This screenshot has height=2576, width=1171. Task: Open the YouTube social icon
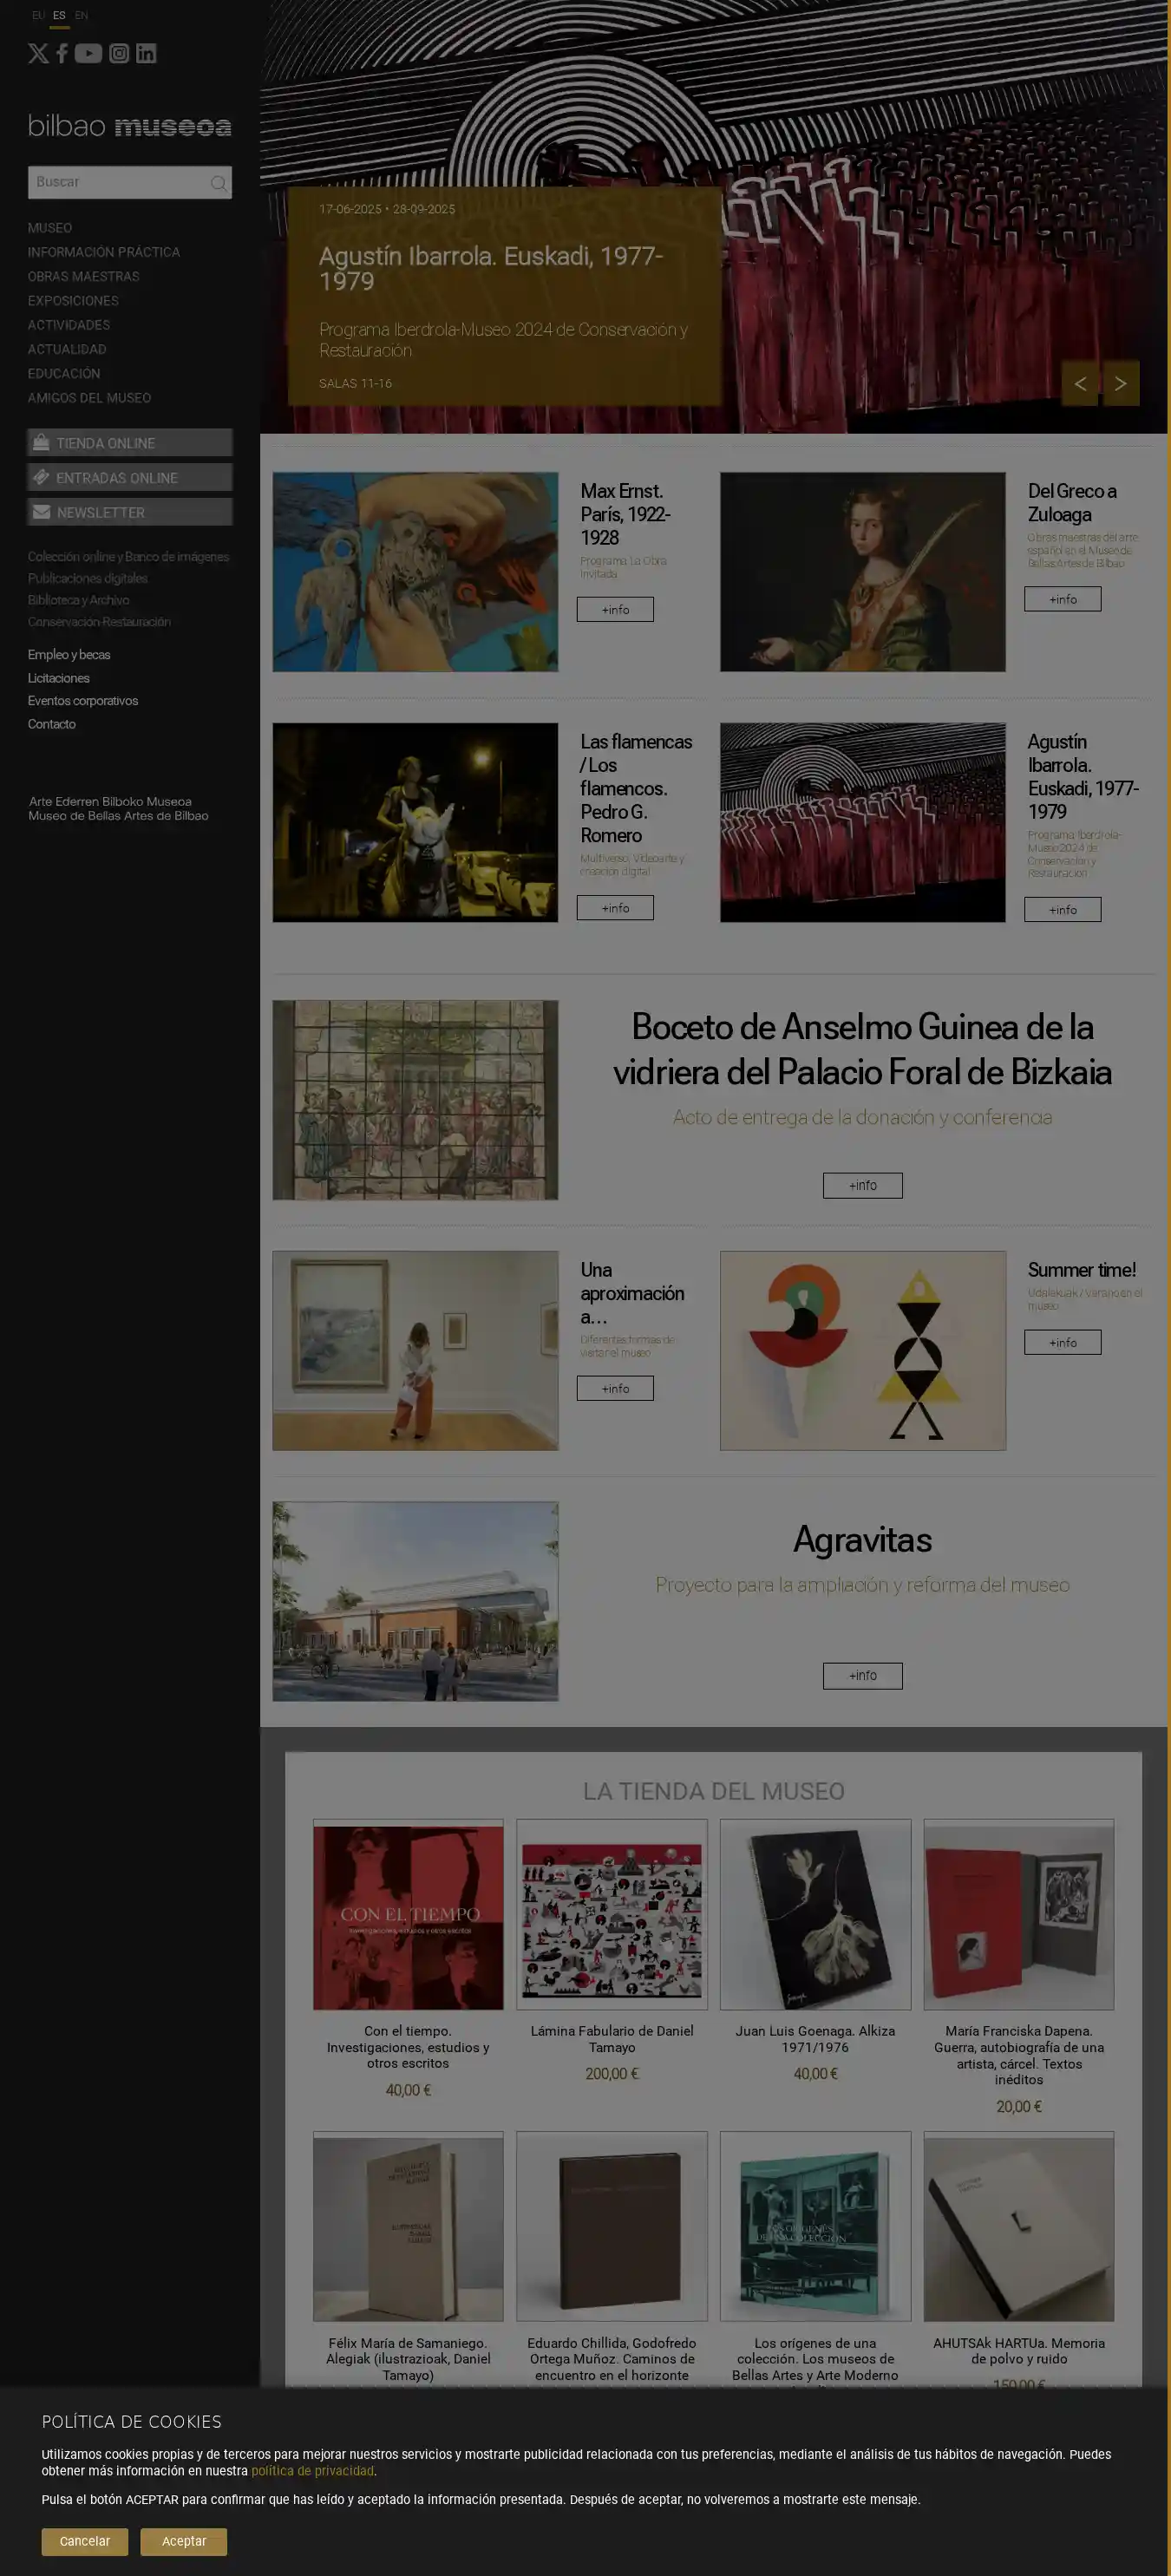click(88, 54)
